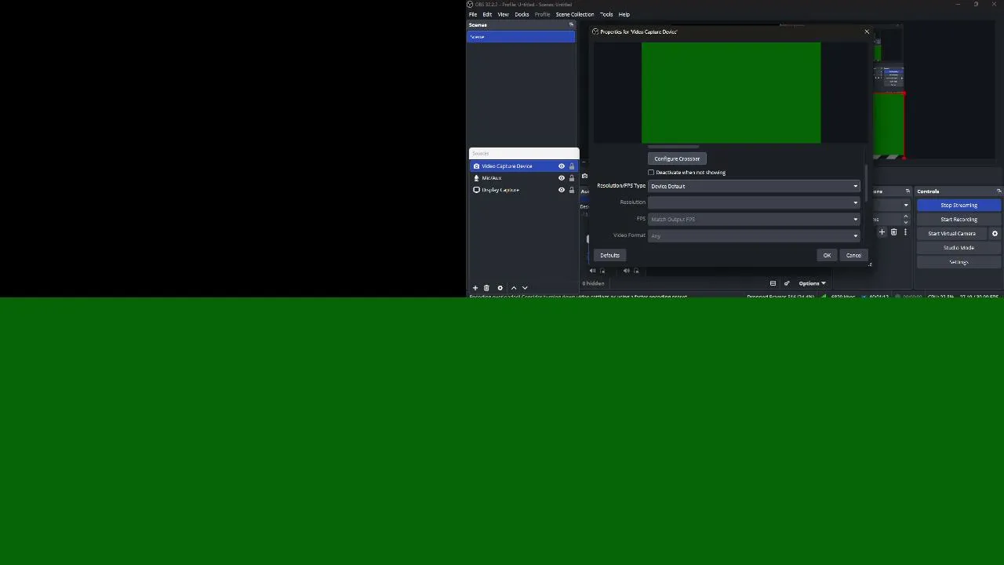Lock the Display Capture source
Screen dimensions: 1004x565
(572, 190)
